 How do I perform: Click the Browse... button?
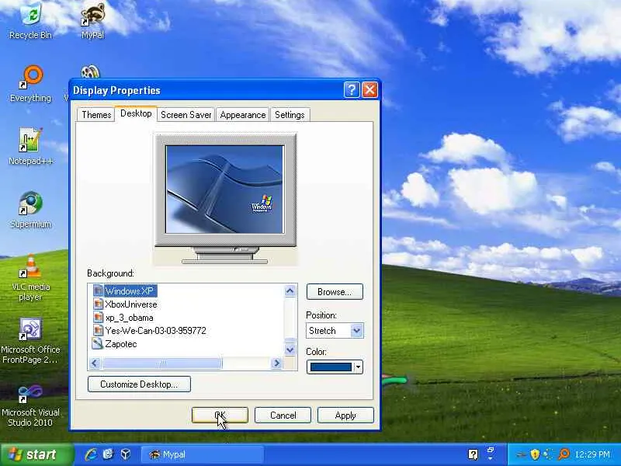[x=335, y=292]
